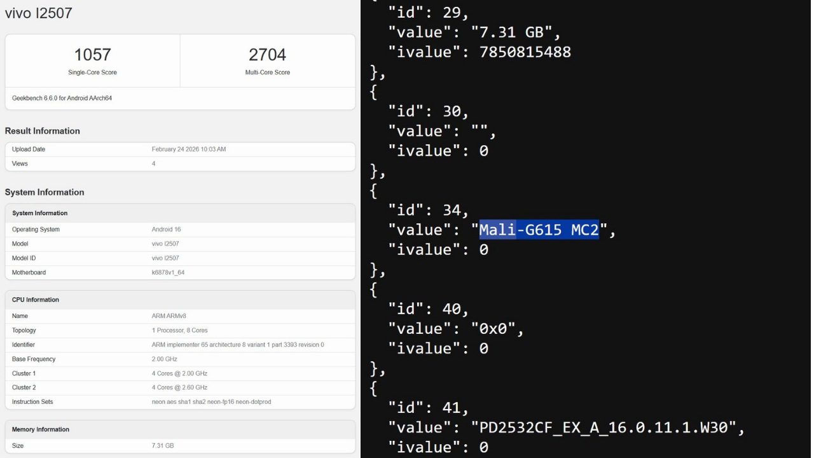Click the Instruction Sets row value

point(211,402)
